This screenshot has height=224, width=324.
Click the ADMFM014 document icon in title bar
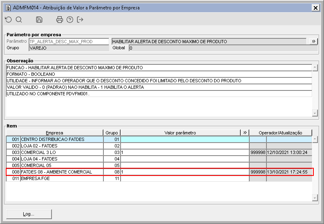8,8
